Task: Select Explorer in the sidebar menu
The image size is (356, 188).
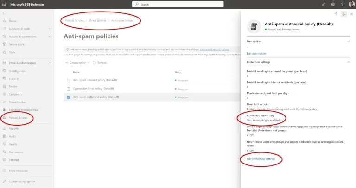Action: click(14, 79)
